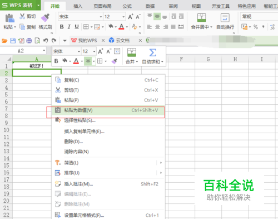This screenshot has height=219, width=278.
Task: Click the borders icon in ribbon
Action: click(x=86, y=27)
